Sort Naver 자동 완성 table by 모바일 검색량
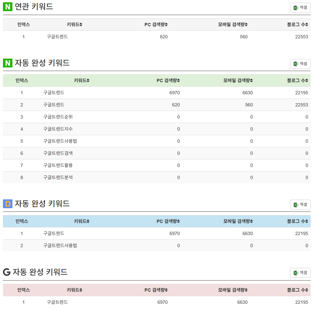Screen dimensions: 312x310 pyautogui.click(x=238, y=81)
